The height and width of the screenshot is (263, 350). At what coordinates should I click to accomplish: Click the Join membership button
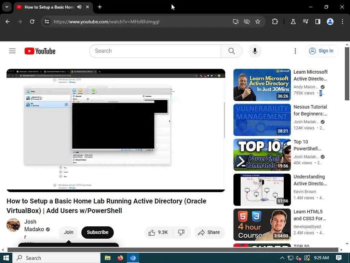coord(68,233)
